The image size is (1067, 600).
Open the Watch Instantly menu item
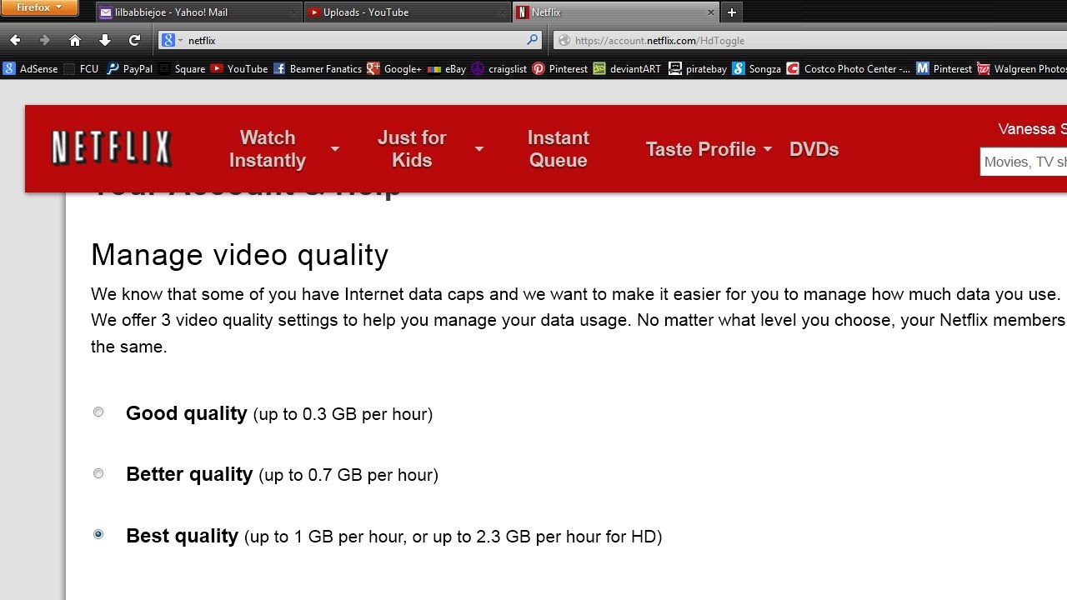tap(268, 149)
